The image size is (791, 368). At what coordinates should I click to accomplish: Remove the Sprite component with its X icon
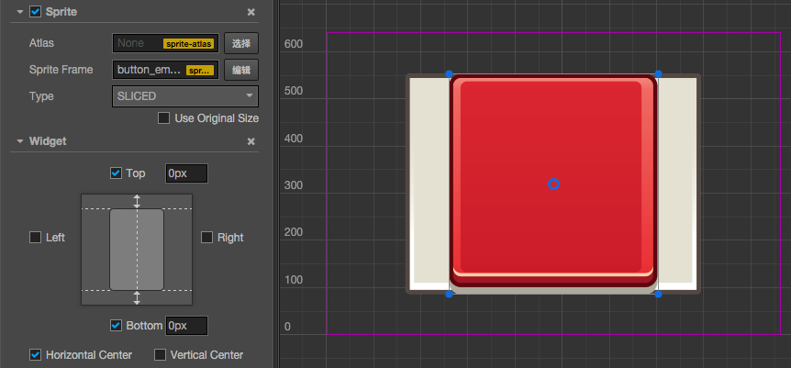pyautogui.click(x=251, y=12)
